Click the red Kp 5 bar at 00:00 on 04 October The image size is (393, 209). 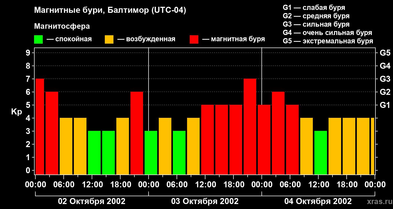point(264,140)
